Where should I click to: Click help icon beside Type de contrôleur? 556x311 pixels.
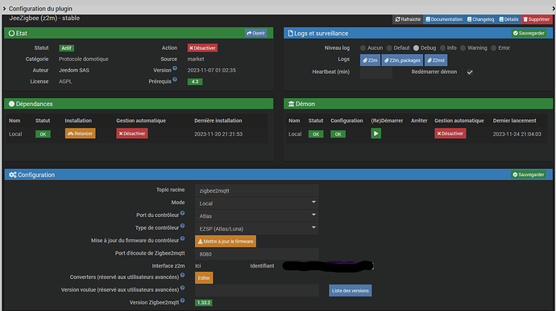coord(182,226)
